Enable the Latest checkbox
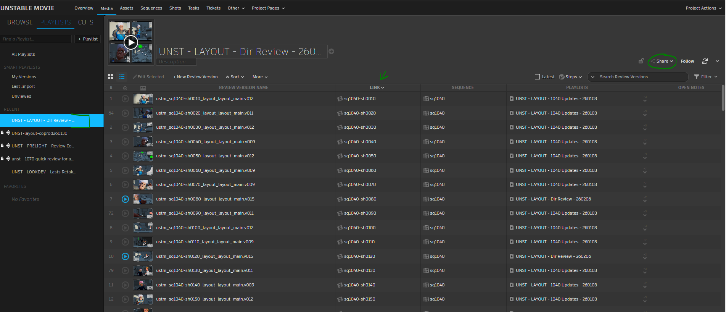The height and width of the screenshot is (312, 726). click(537, 77)
